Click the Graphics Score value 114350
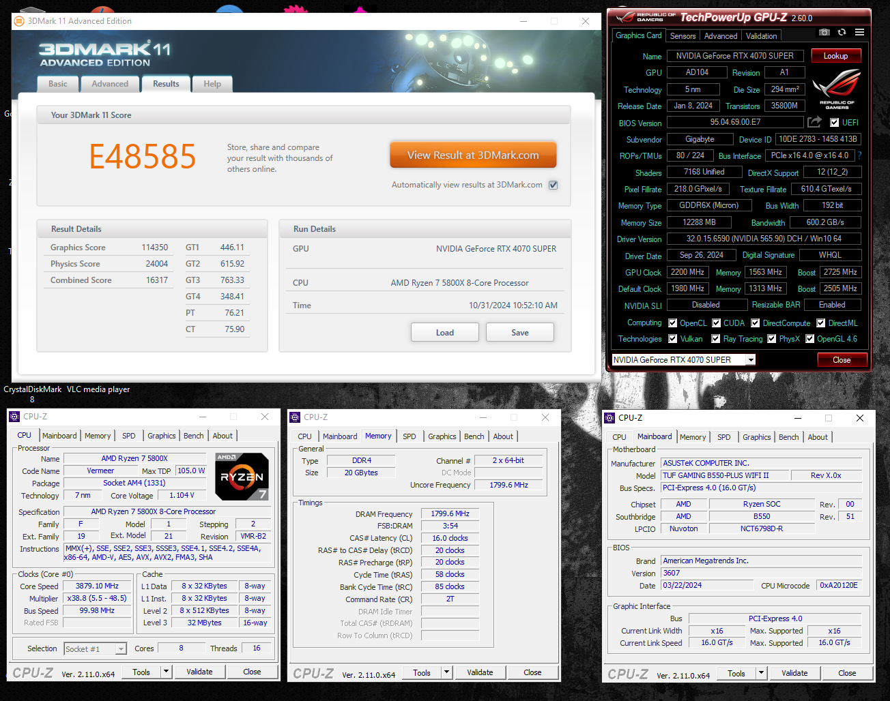 click(154, 248)
